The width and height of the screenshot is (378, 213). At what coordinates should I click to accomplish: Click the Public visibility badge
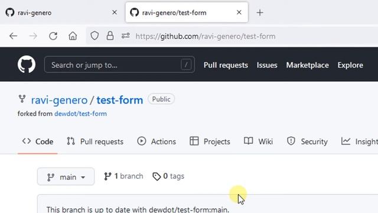(x=161, y=99)
